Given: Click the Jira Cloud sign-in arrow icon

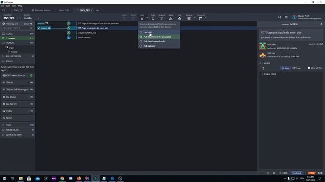Looking at the screenshot, I should pos(31,97).
